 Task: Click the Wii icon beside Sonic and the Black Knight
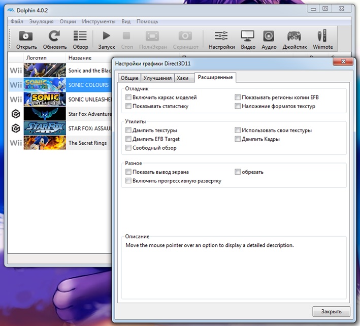point(16,71)
